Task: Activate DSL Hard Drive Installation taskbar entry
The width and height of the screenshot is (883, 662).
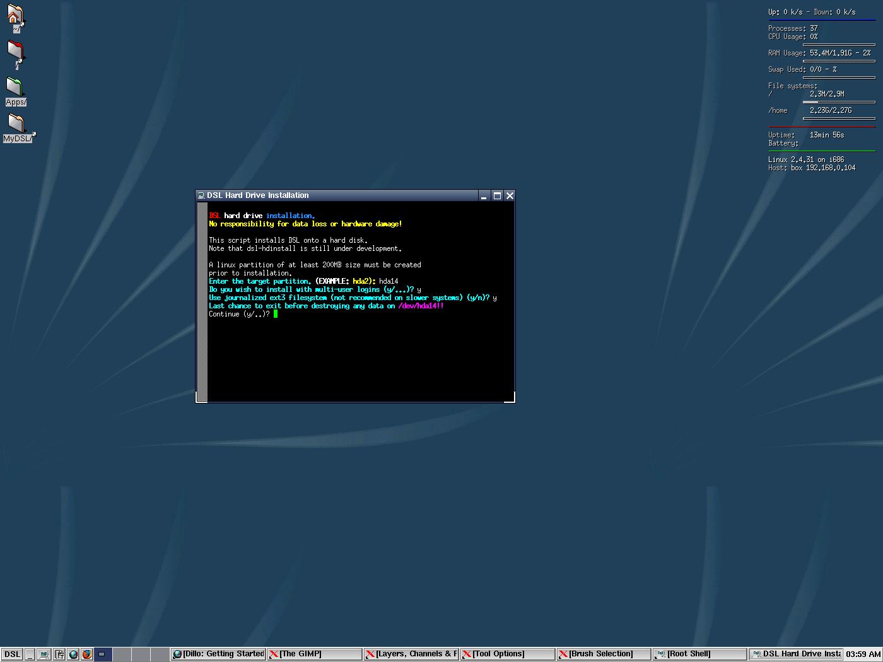Action: point(796,654)
